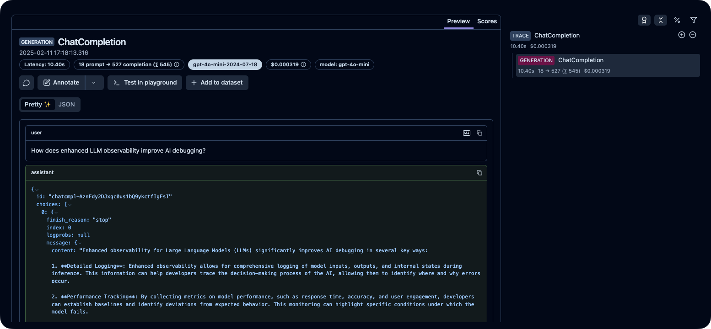Open comments via the speech bubble icon
This screenshot has width=711, height=329.
coord(27,83)
